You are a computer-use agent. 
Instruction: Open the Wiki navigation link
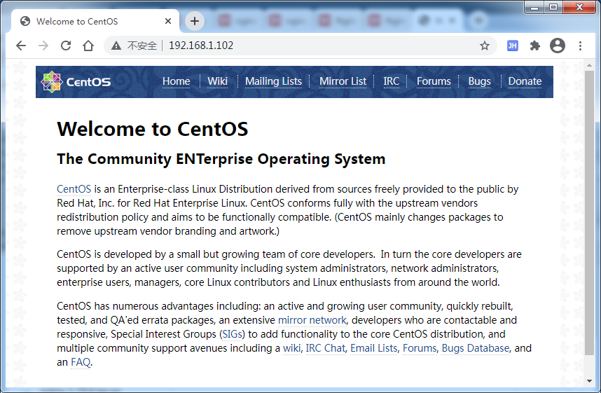click(217, 81)
